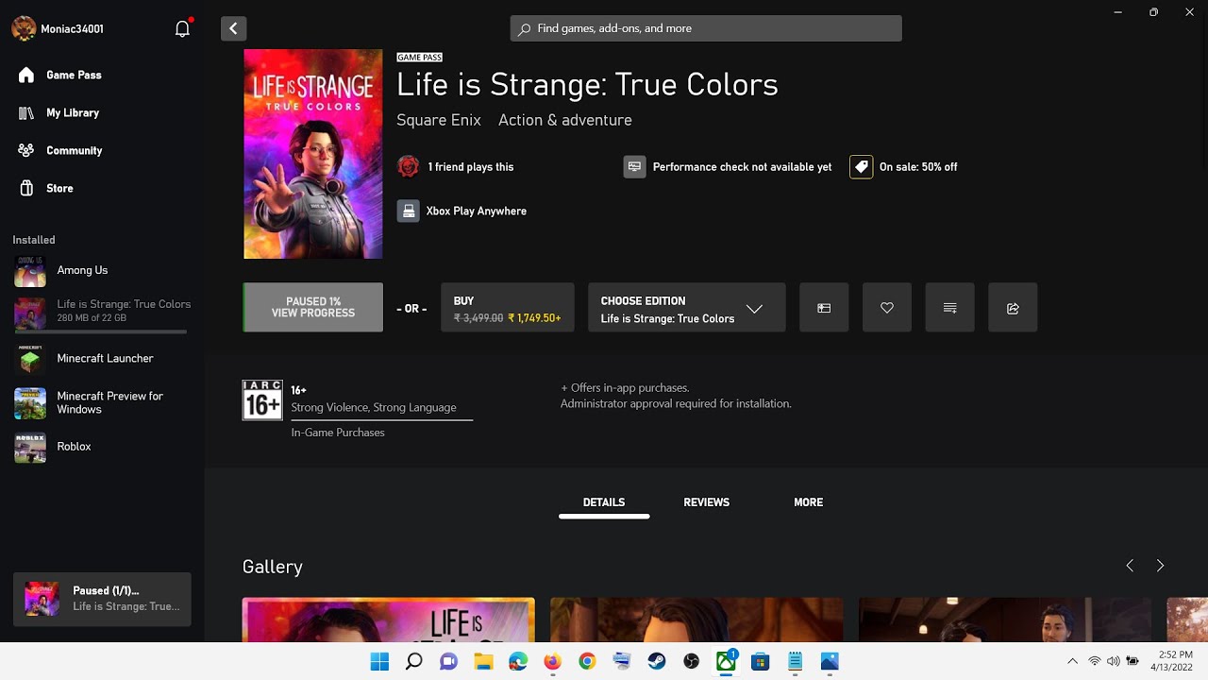This screenshot has width=1208, height=680.
Task: Select Life is Strange in installed list
Action: [x=102, y=312]
